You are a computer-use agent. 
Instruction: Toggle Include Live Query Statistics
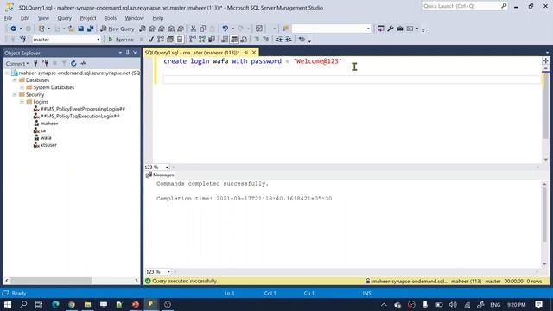(202, 40)
